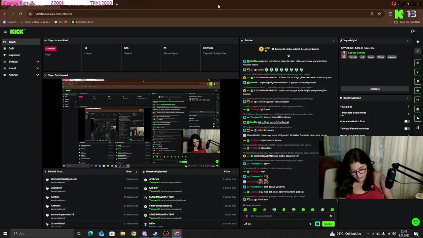Open the emoji picker in message box

pos(330,216)
